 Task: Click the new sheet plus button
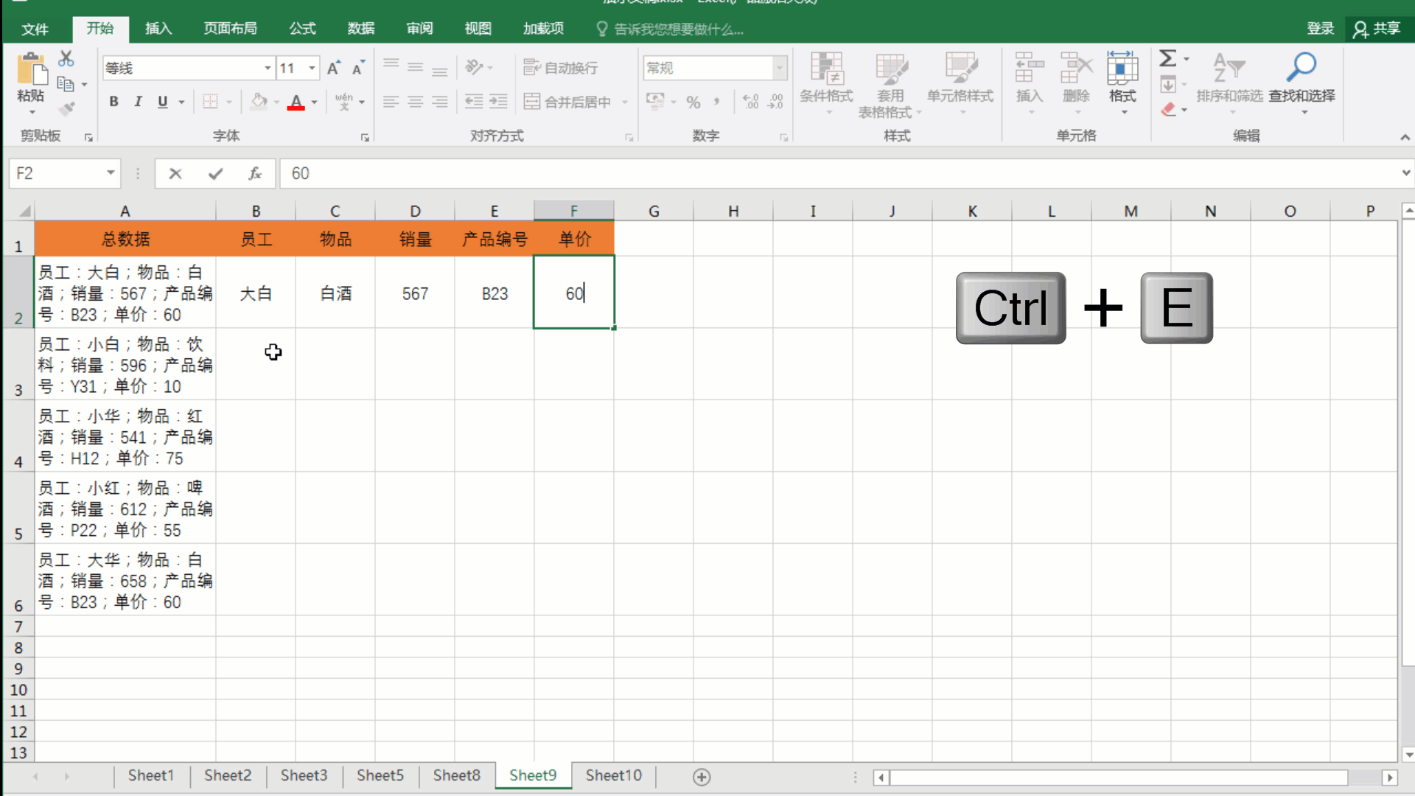pos(702,776)
